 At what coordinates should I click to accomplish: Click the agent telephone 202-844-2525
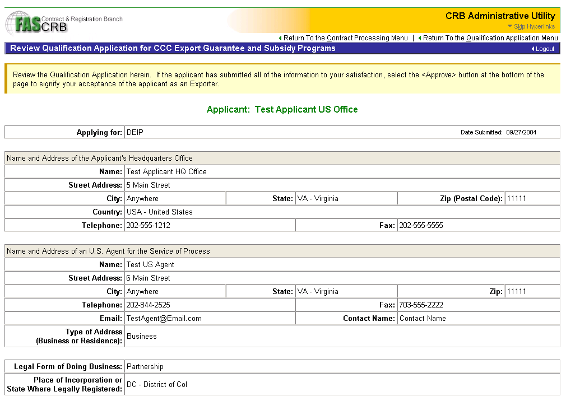tap(148, 305)
